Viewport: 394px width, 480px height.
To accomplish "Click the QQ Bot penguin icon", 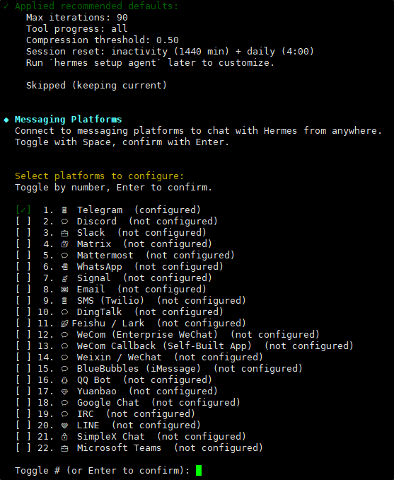I will pos(64,380).
